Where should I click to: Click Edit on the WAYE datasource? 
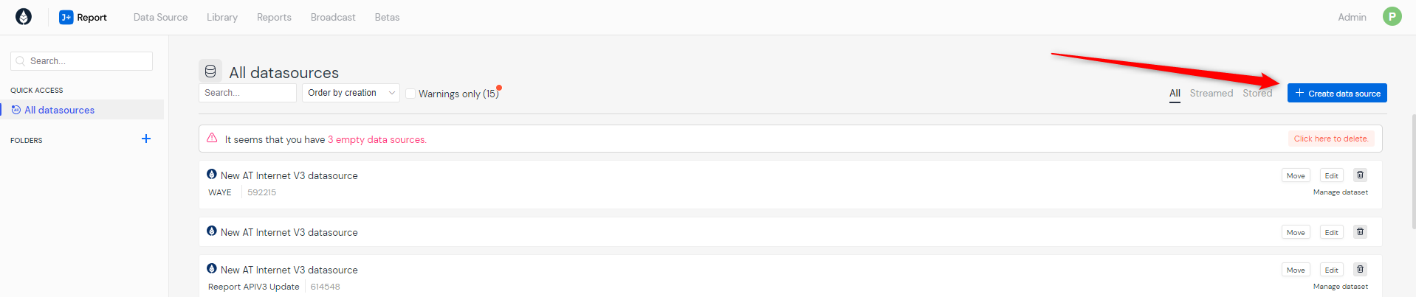(x=1331, y=175)
